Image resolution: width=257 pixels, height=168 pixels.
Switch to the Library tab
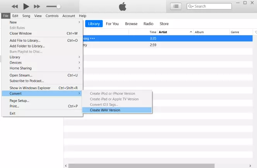(x=94, y=24)
